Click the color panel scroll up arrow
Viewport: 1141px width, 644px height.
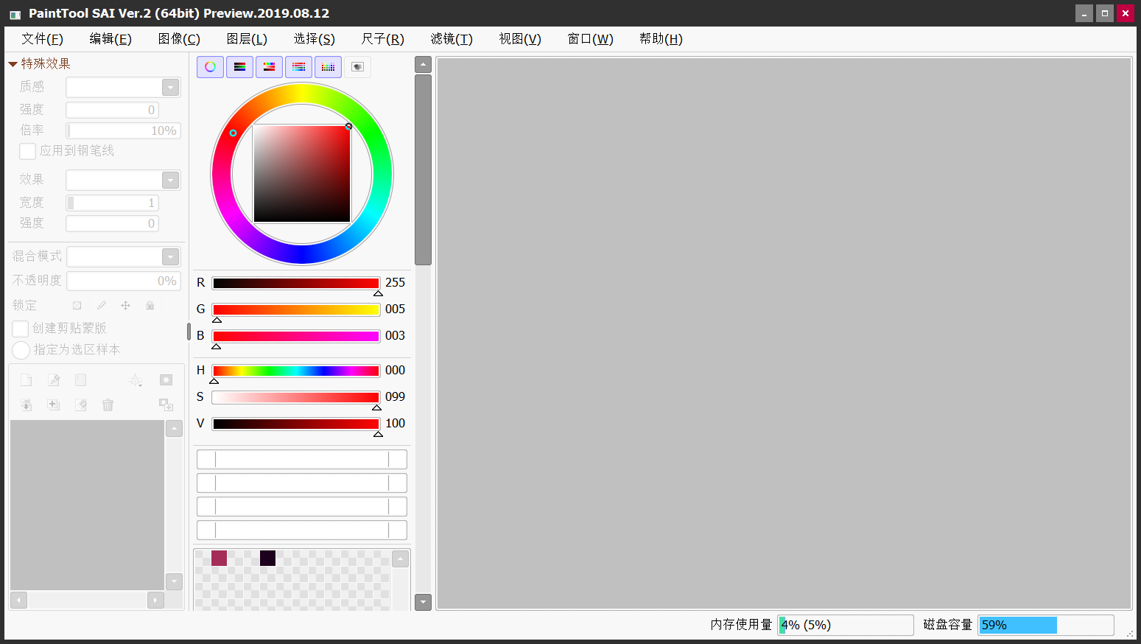tap(423, 65)
